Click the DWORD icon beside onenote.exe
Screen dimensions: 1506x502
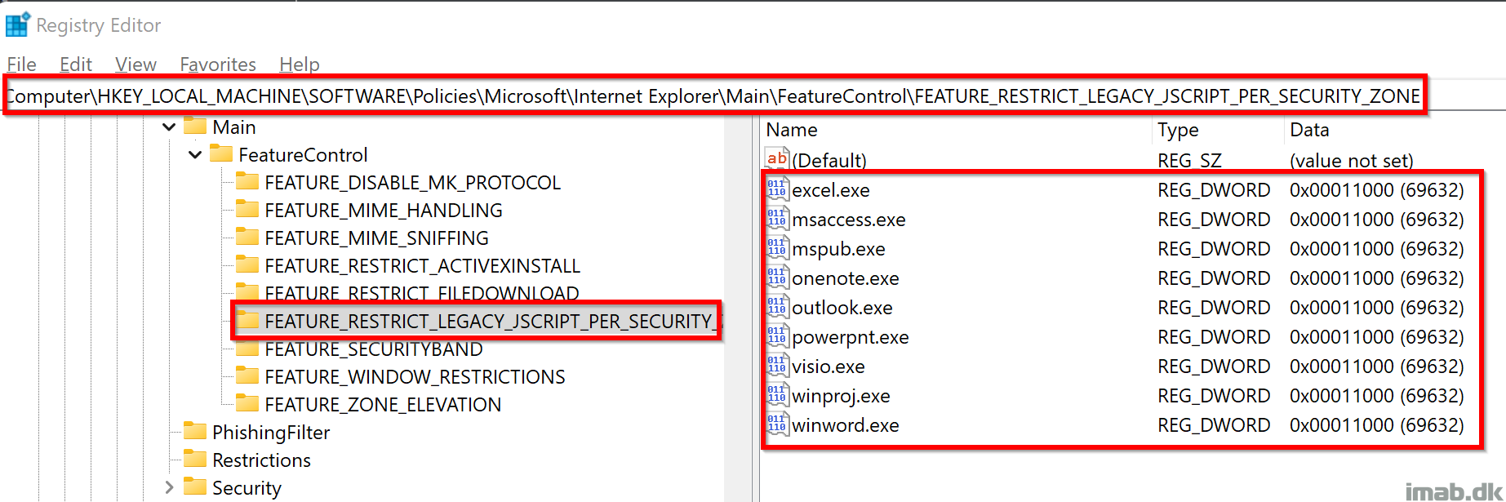point(777,278)
